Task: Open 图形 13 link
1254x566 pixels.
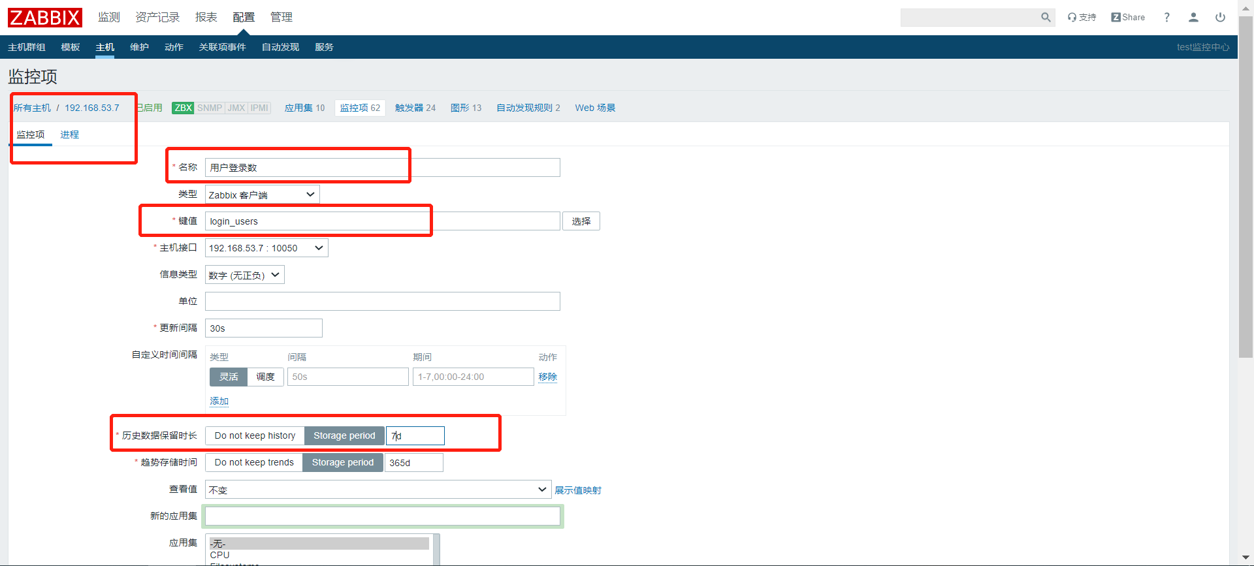Action: (466, 108)
